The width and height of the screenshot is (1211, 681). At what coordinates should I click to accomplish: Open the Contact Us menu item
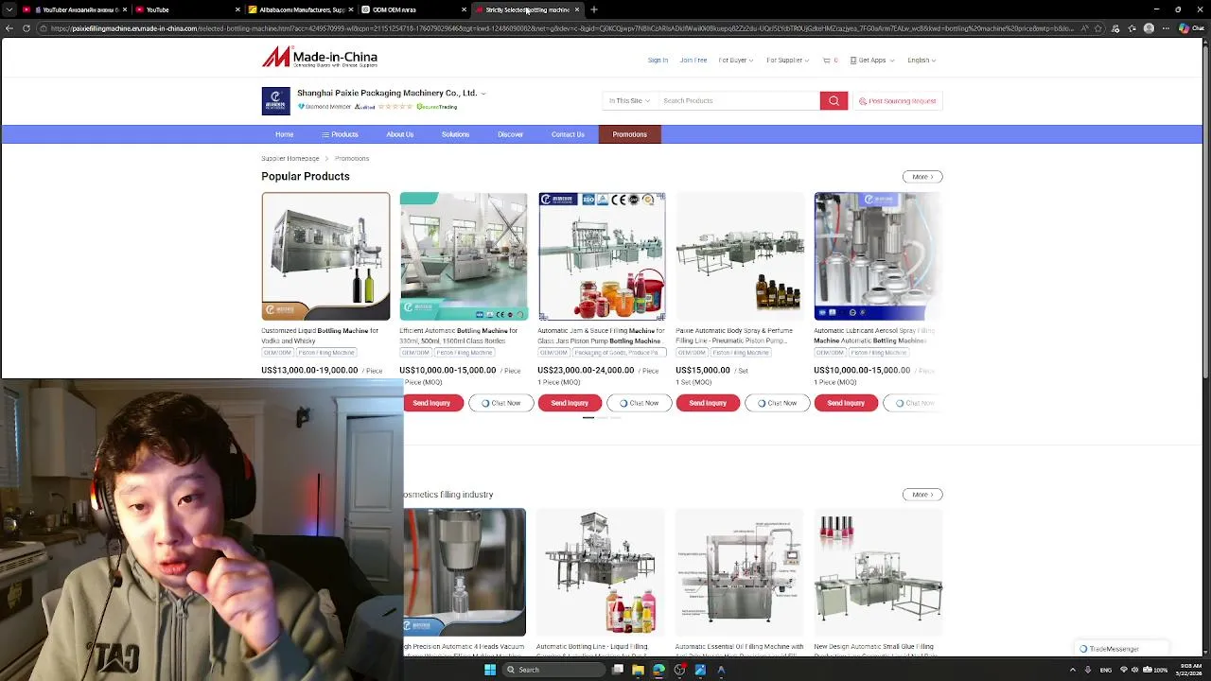(x=568, y=134)
